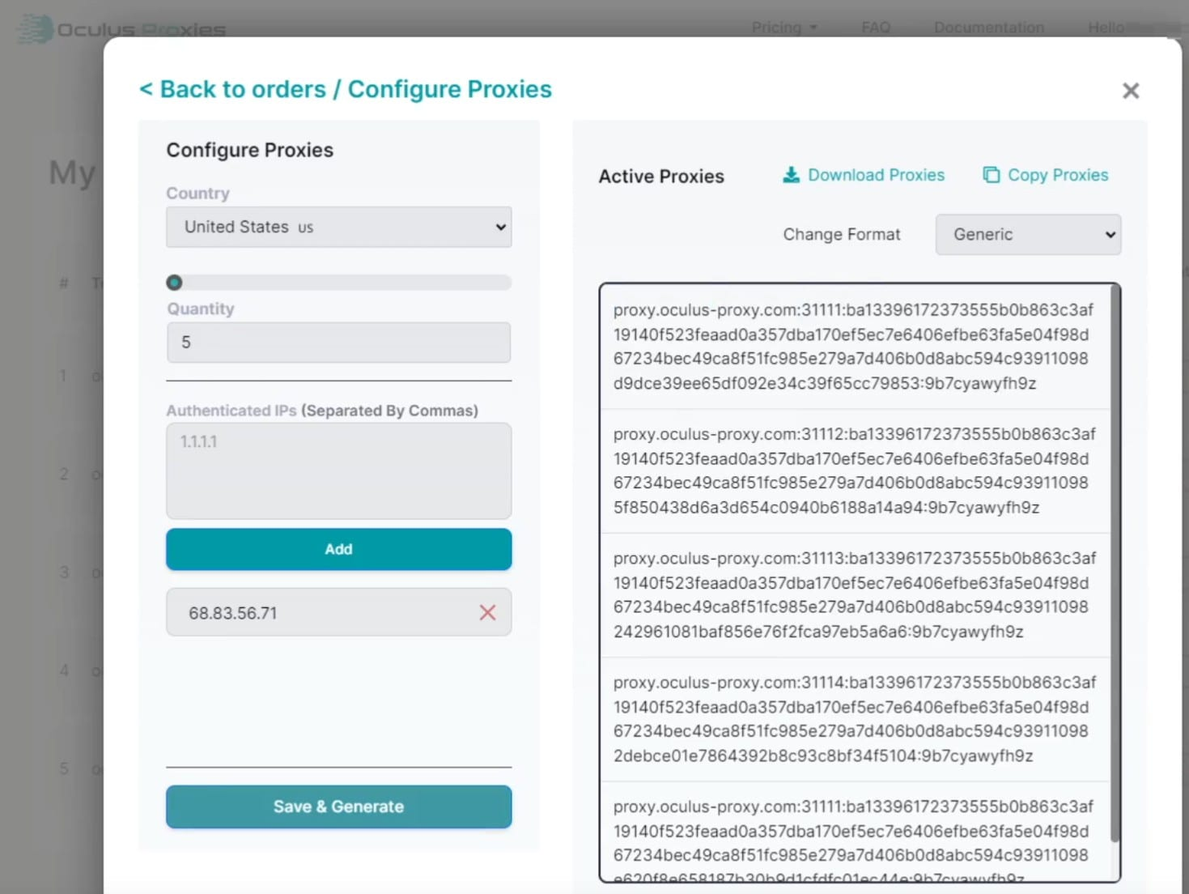Open the Pricing menu dropdown
The width and height of the screenshot is (1189, 894).
[783, 28]
